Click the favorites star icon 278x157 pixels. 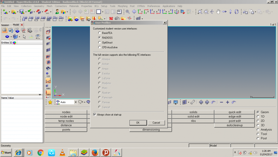coord(50,102)
